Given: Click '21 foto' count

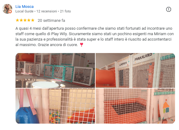Looking at the screenshot, I should pyautogui.click(x=66, y=11).
